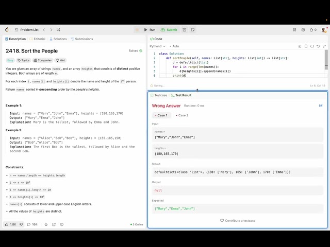The image size is (330, 247).
Task: Dislike the problem with thumbs down
Action: [x=21, y=224]
